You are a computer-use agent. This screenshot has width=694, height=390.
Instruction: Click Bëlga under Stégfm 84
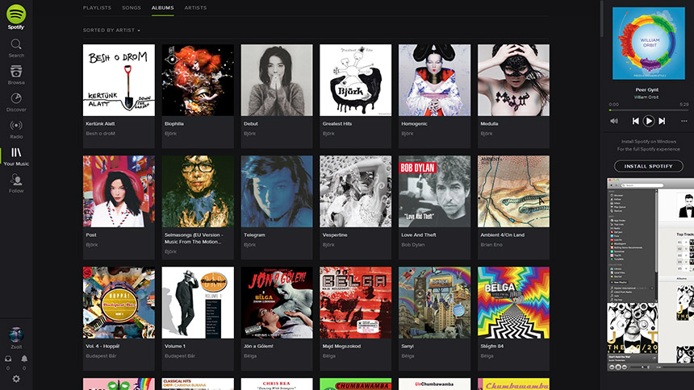pyautogui.click(x=487, y=356)
